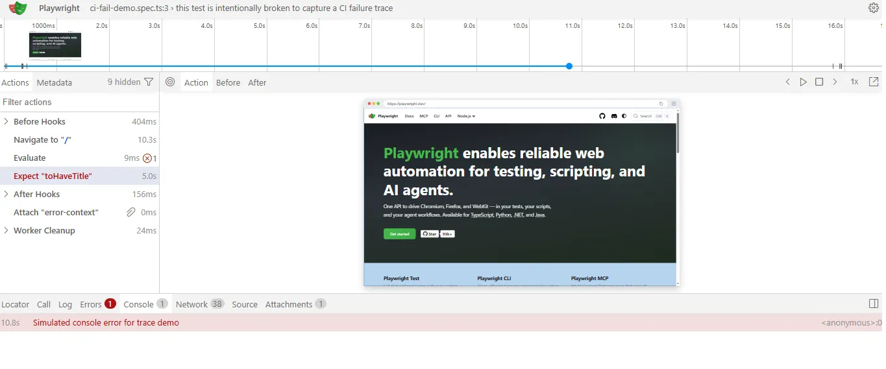The height and width of the screenshot is (369, 886).
Task: Open Node.js language dropdown in snapshot
Action: click(466, 116)
